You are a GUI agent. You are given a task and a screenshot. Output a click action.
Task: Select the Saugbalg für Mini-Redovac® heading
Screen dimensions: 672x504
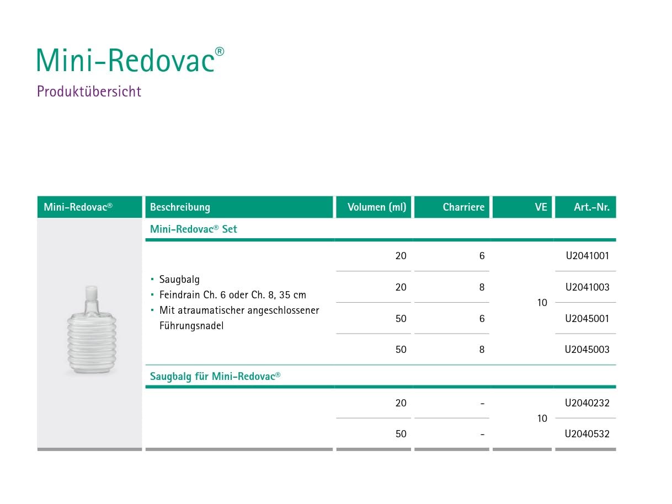[215, 376]
